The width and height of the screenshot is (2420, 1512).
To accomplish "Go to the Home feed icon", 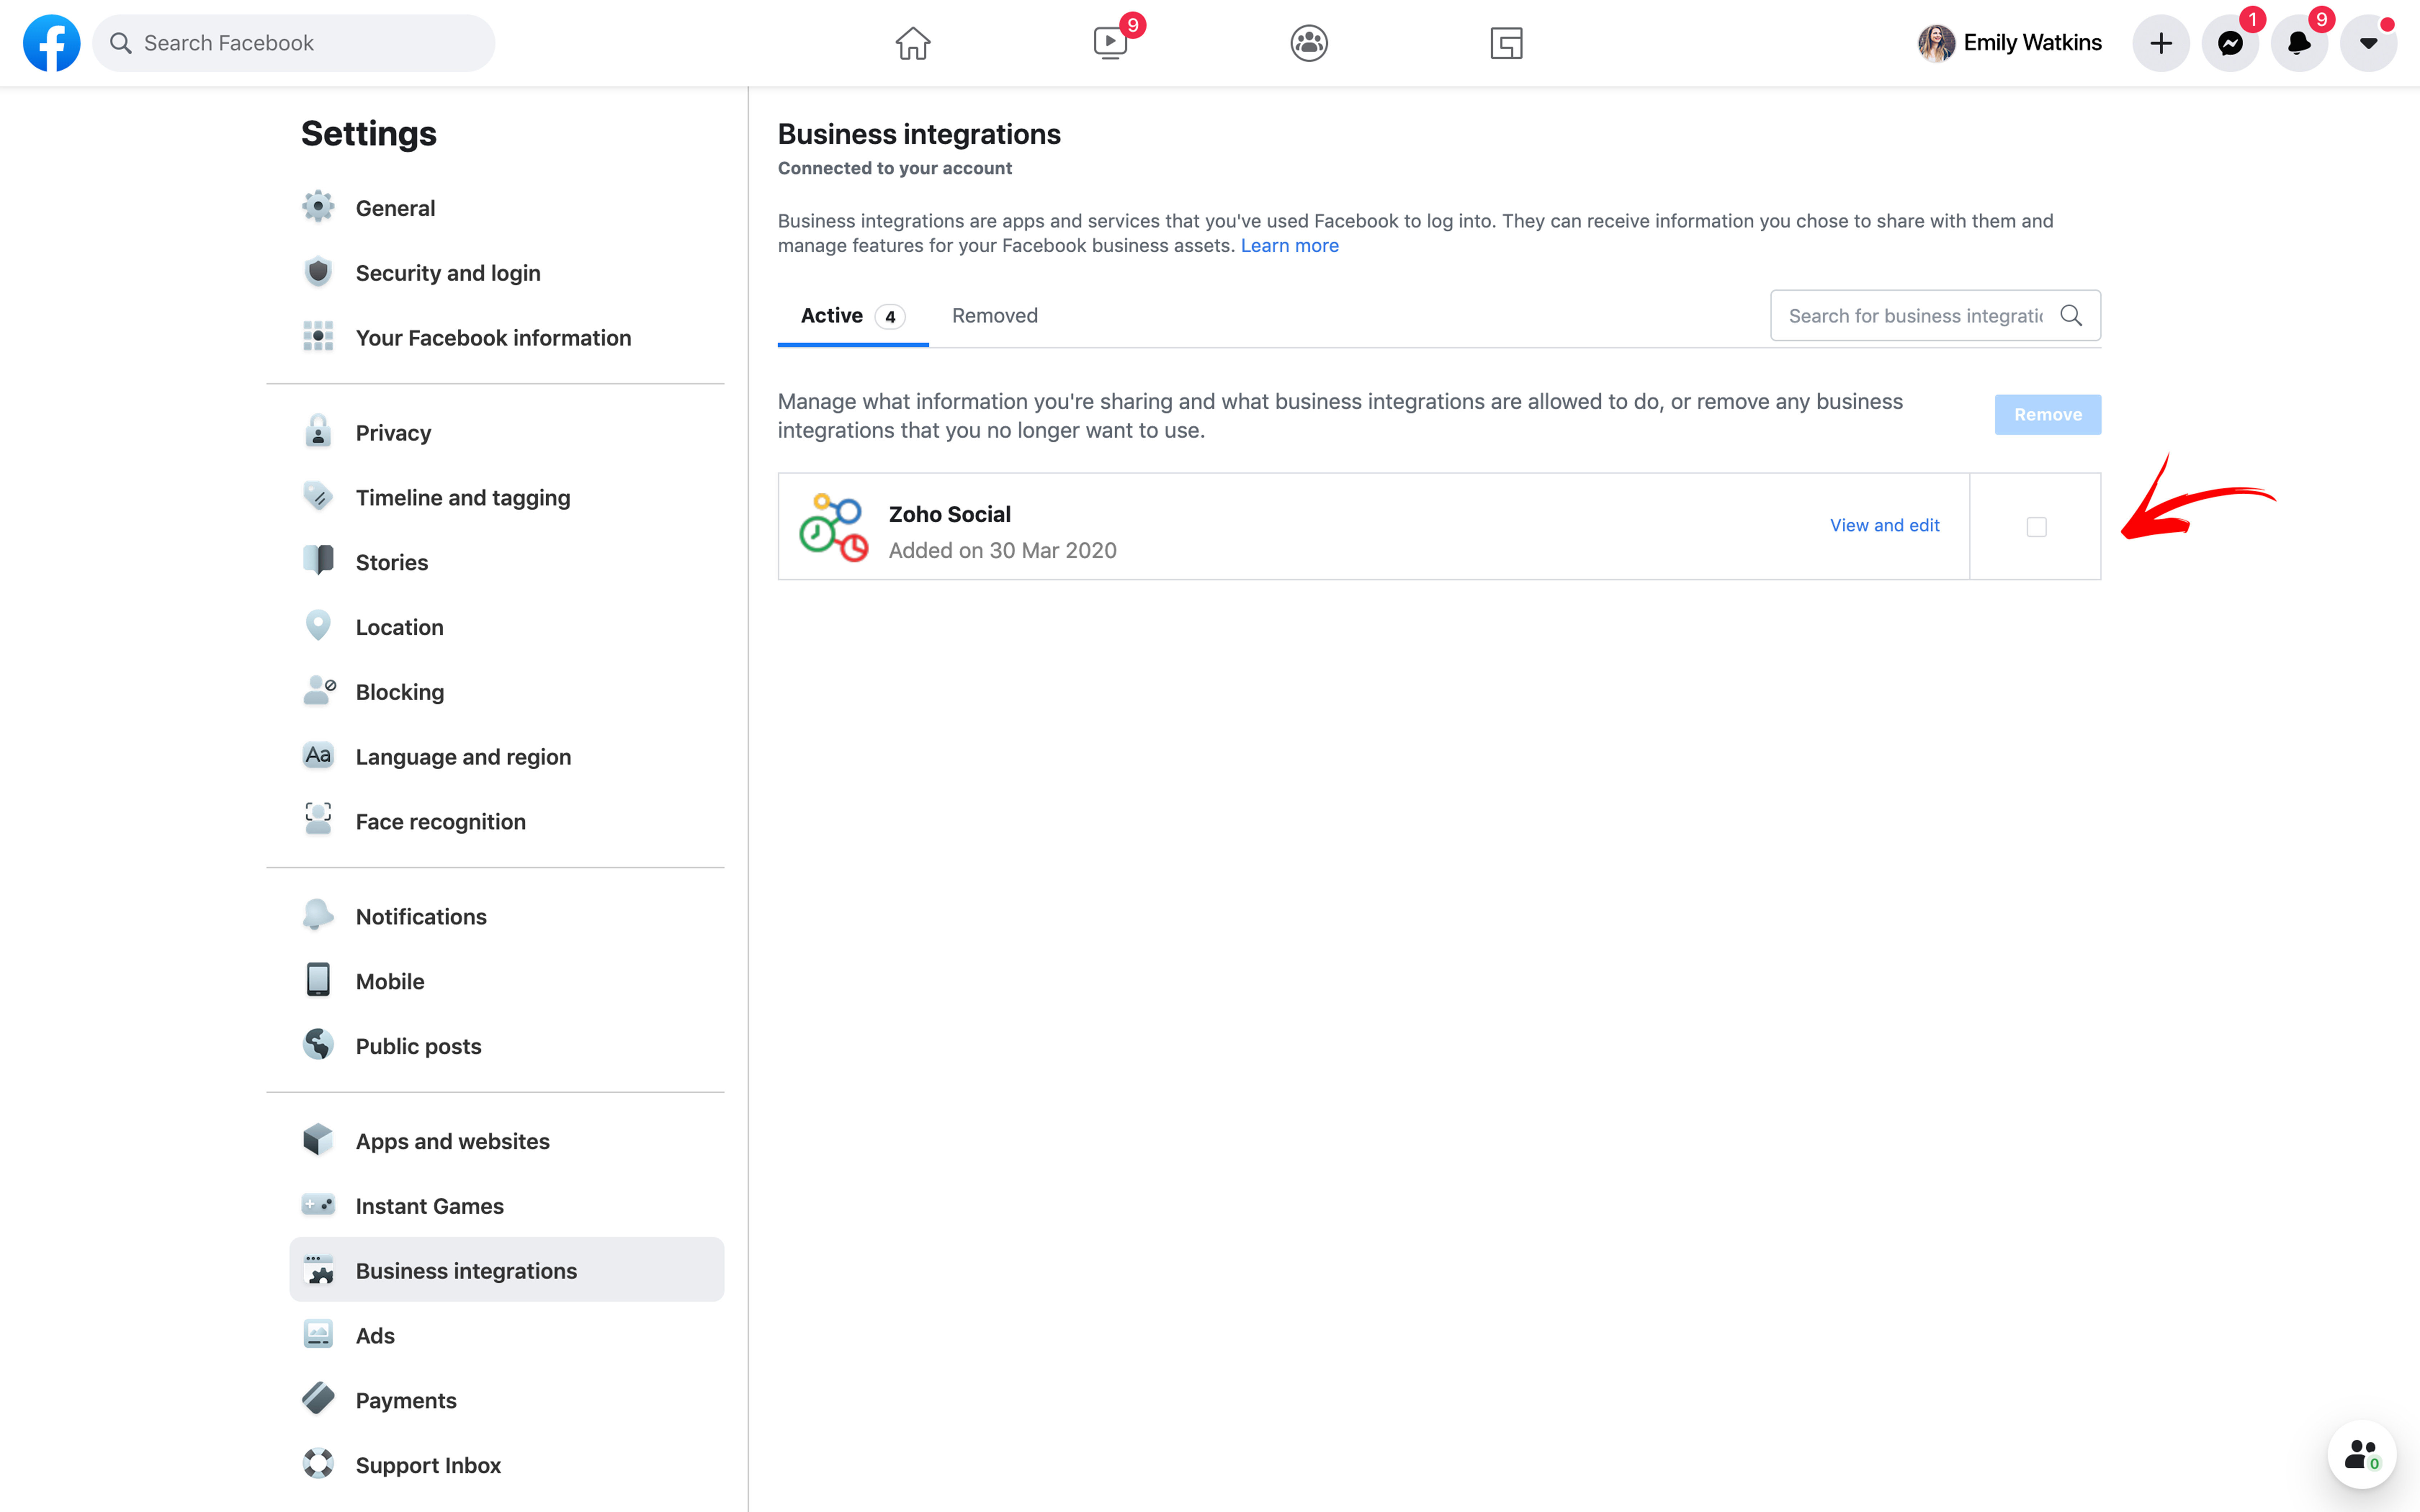I will pos(912,43).
